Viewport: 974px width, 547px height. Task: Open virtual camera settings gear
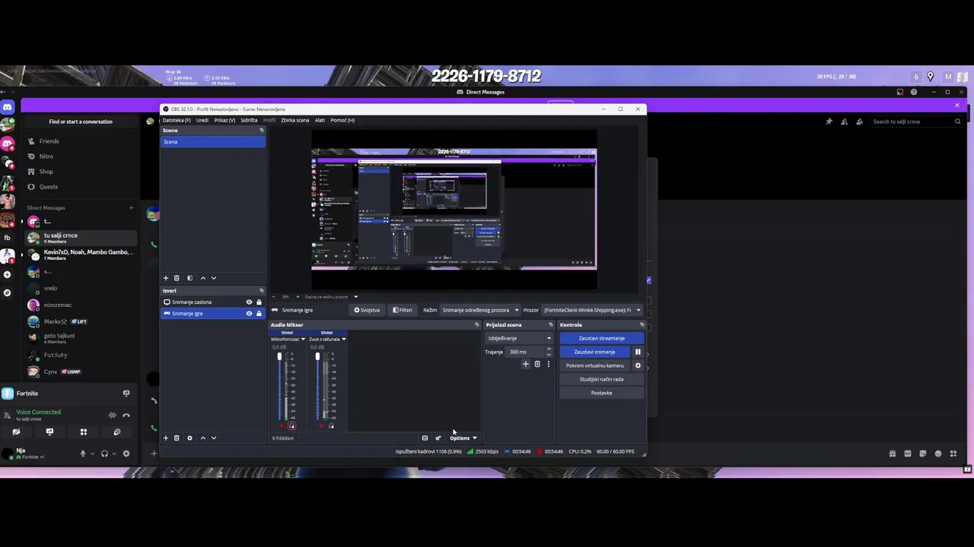(x=638, y=365)
